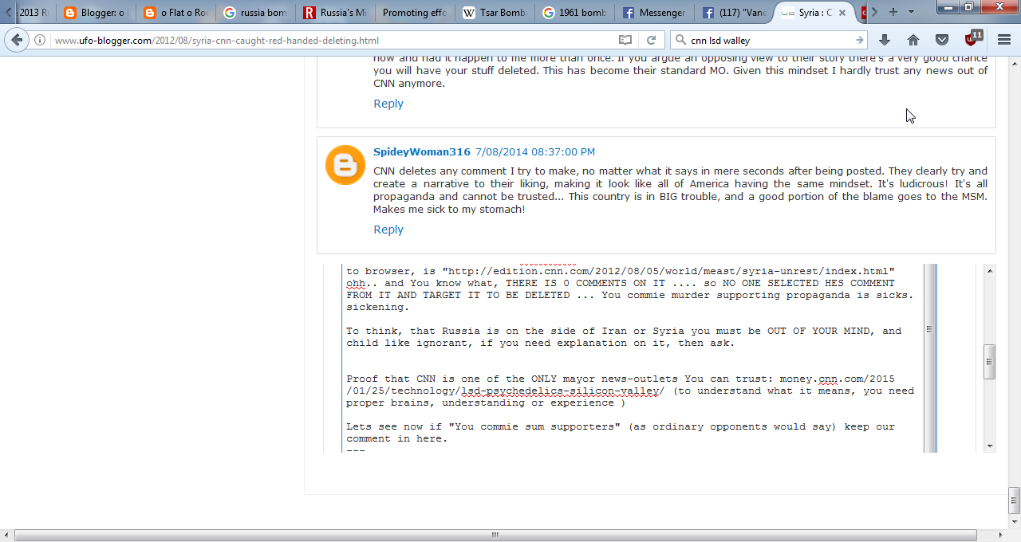Click the text 'lsd-psychedelics-silicon-valley/'
The image size is (1021, 542).
(563, 391)
